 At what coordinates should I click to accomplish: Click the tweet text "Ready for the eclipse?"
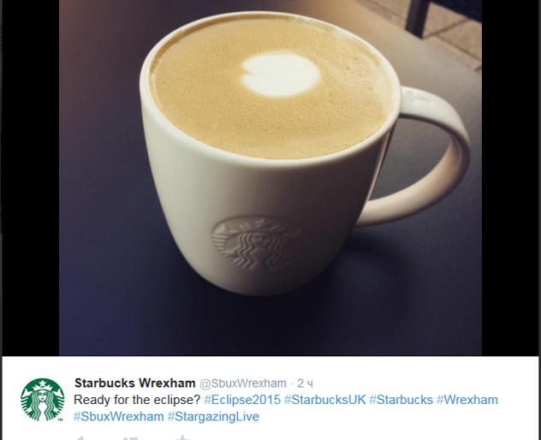[137, 400]
